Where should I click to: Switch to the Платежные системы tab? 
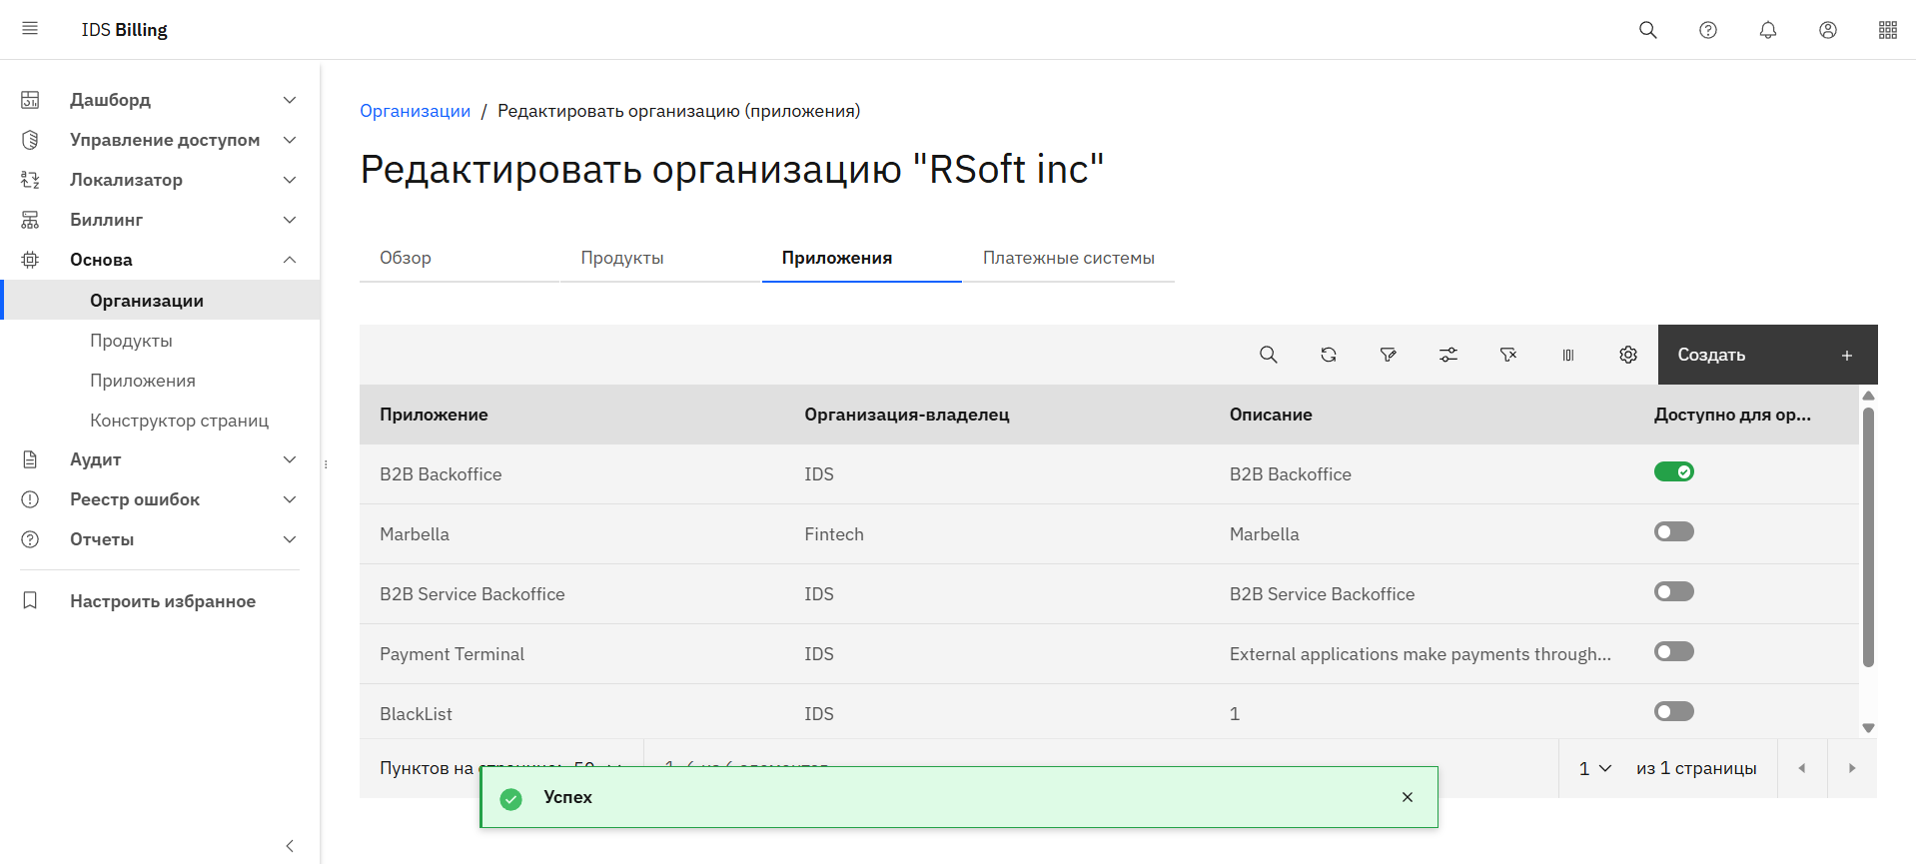(x=1068, y=258)
